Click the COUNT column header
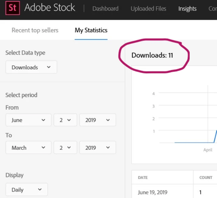217x198 pixels. point(206,177)
